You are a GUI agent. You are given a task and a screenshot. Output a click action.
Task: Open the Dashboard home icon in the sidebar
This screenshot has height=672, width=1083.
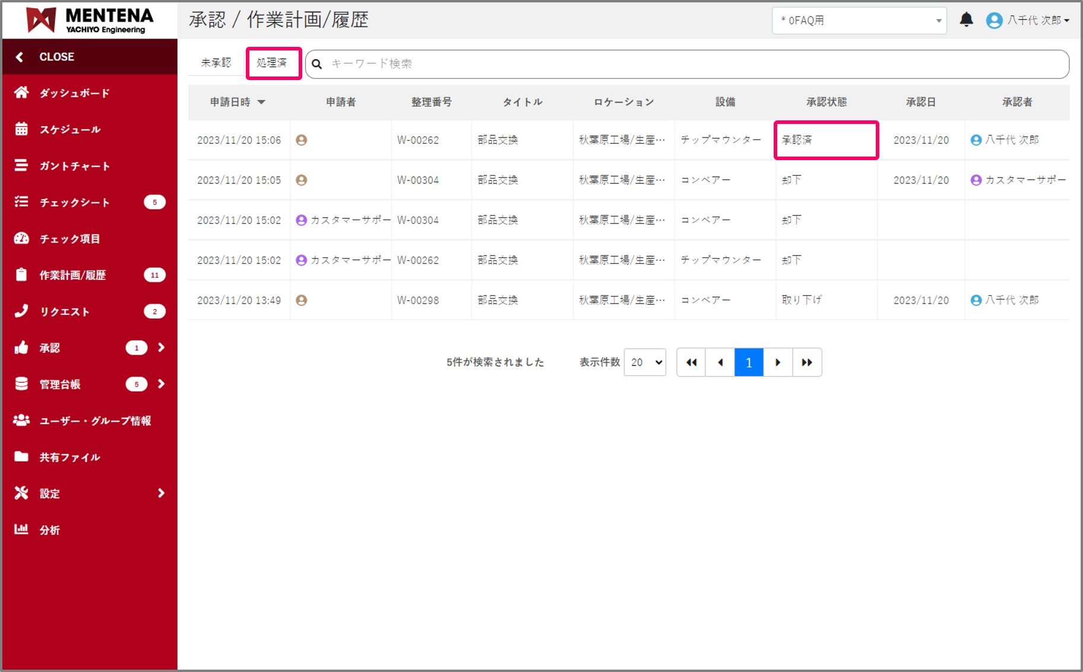21,93
